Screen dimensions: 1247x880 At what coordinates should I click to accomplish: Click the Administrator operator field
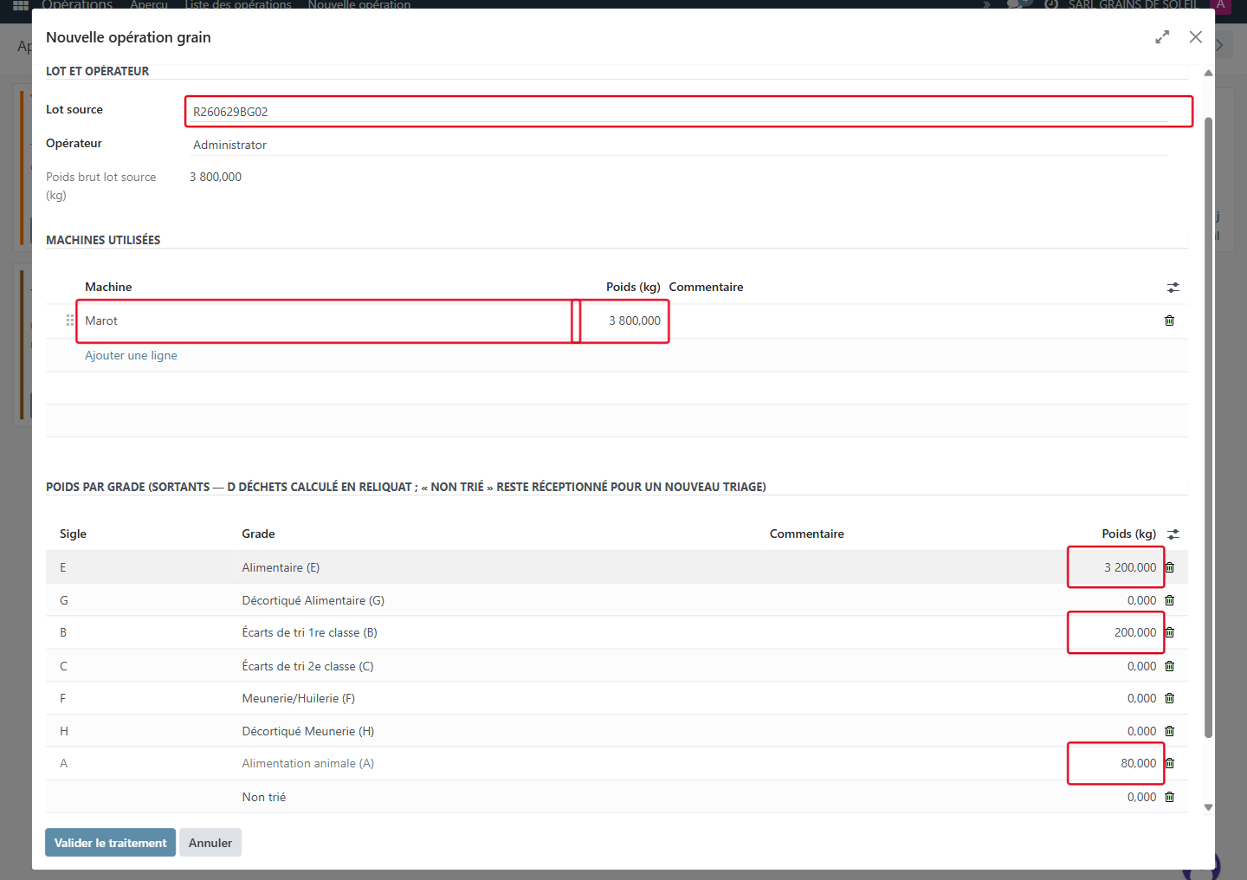[x=680, y=145]
